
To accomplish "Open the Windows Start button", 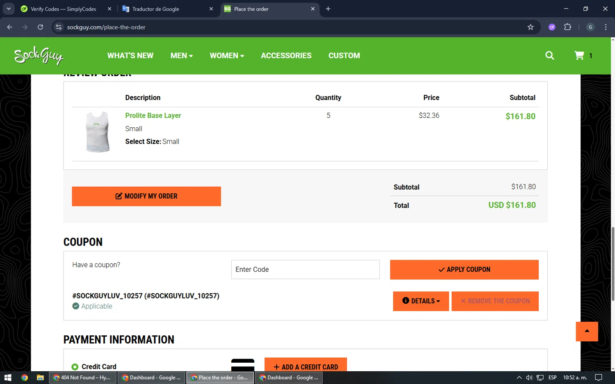I will click(x=8, y=377).
